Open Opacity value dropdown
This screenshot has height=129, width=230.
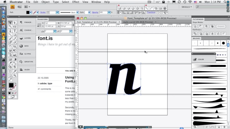point(109,12)
